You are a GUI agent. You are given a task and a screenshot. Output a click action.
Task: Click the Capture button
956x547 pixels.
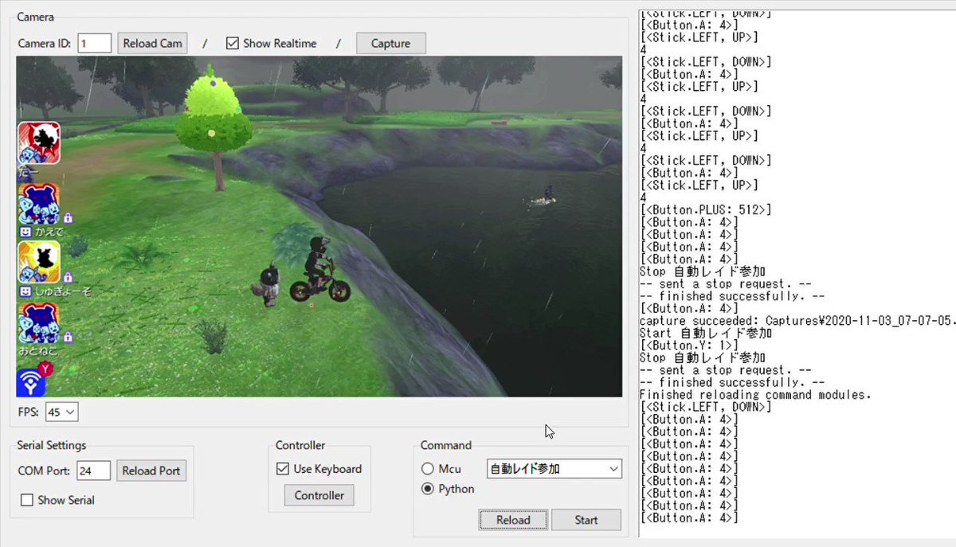(x=390, y=43)
